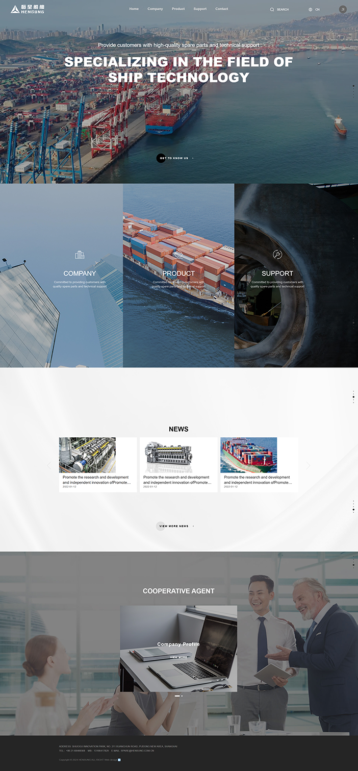
Task: Click the search magnifier icon
Action: click(x=272, y=9)
